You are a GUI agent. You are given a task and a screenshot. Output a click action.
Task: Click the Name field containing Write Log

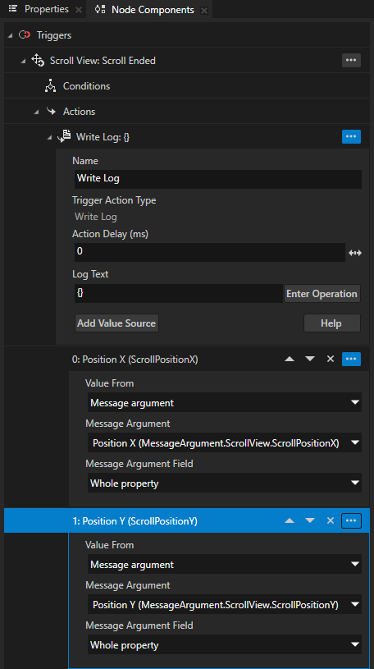[x=218, y=178]
